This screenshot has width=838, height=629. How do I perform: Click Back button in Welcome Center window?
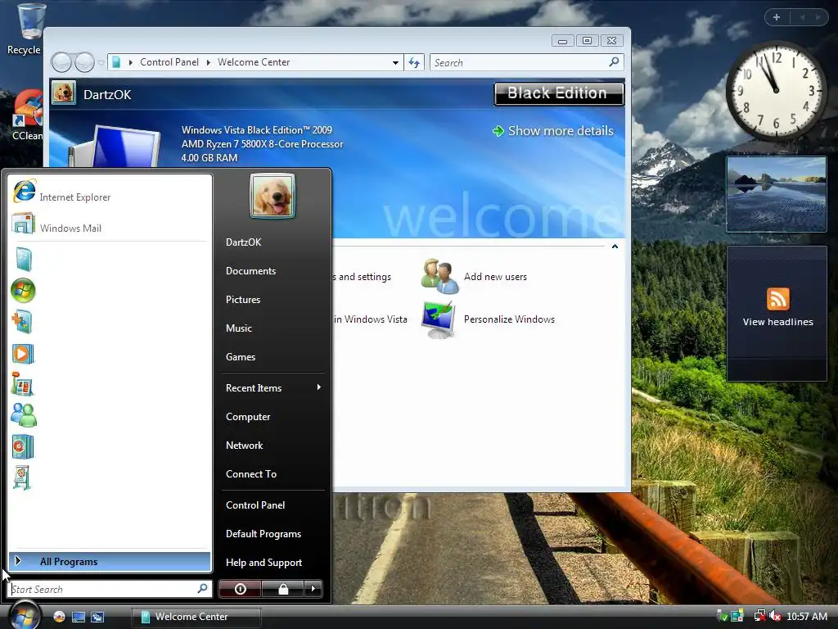point(61,62)
